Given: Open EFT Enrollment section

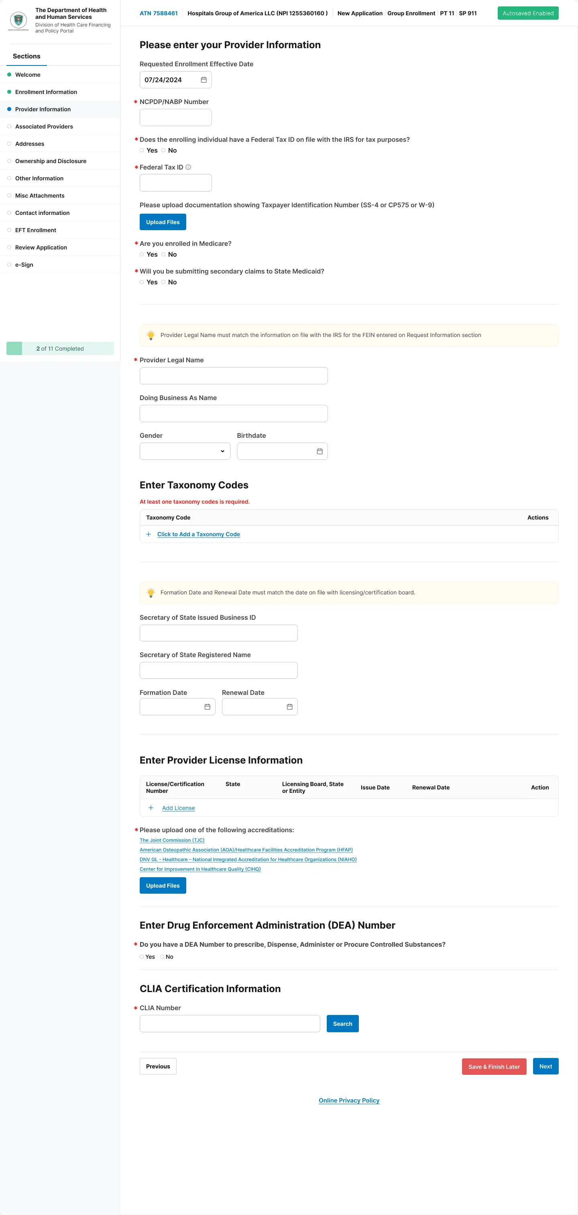Looking at the screenshot, I should point(60,230).
